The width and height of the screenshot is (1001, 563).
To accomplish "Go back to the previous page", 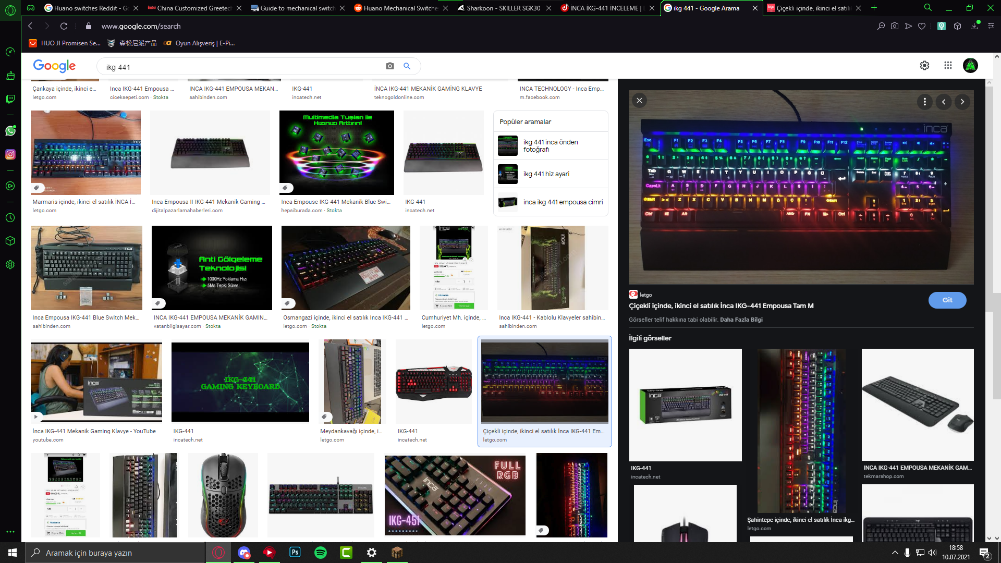I will pos(30,26).
